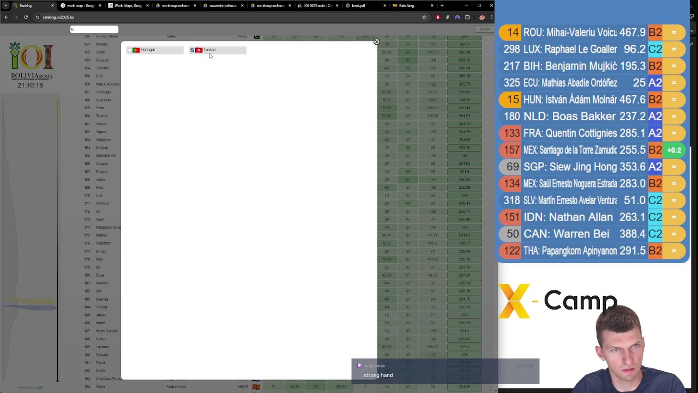This screenshot has width=698, height=393.
Task: Click the contestant name Mohammed
Action: click(105, 156)
